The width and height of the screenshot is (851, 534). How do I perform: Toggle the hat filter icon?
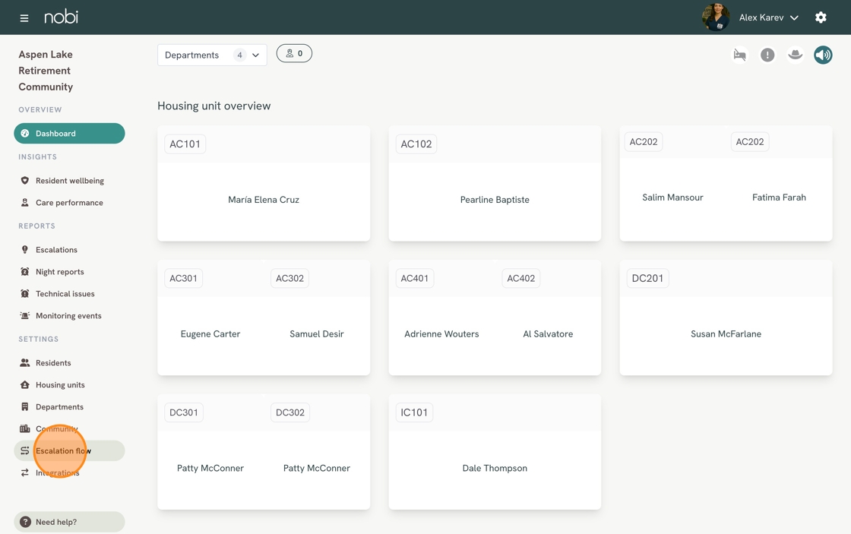coord(795,55)
